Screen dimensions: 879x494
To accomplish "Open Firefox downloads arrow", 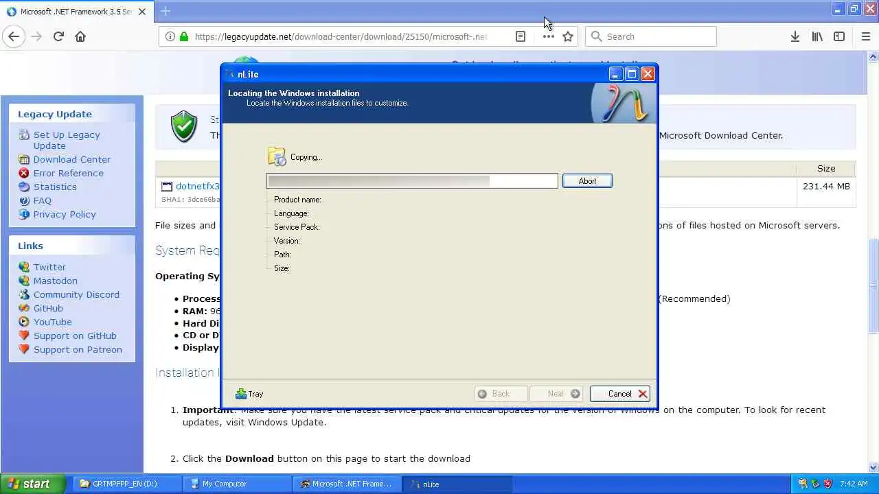I will point(795,36).
